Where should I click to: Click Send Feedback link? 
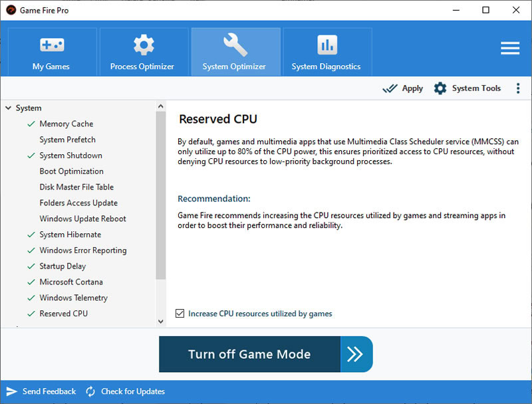coord(41,391)
